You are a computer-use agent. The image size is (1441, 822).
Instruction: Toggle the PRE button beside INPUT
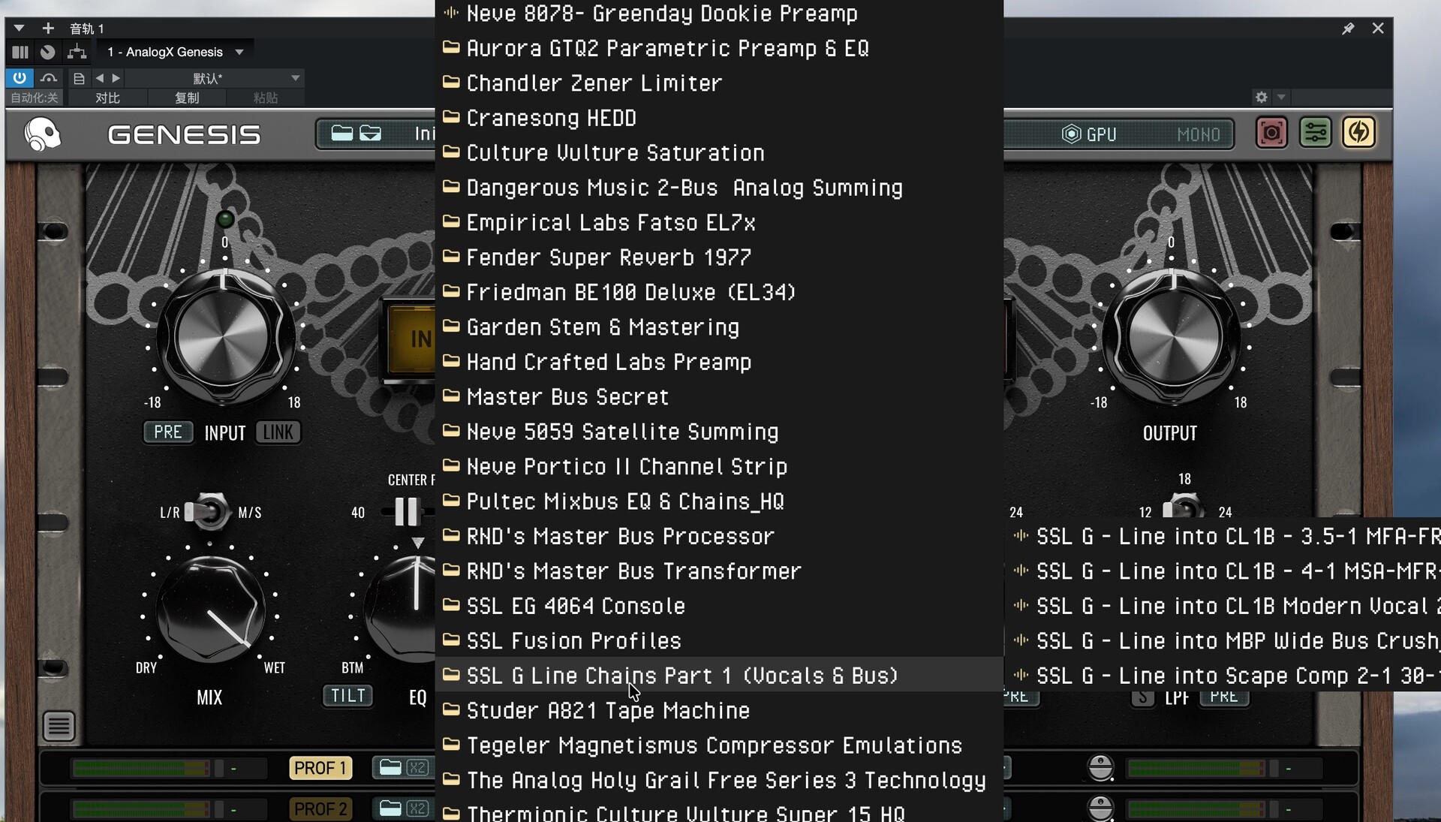[167, 432]
